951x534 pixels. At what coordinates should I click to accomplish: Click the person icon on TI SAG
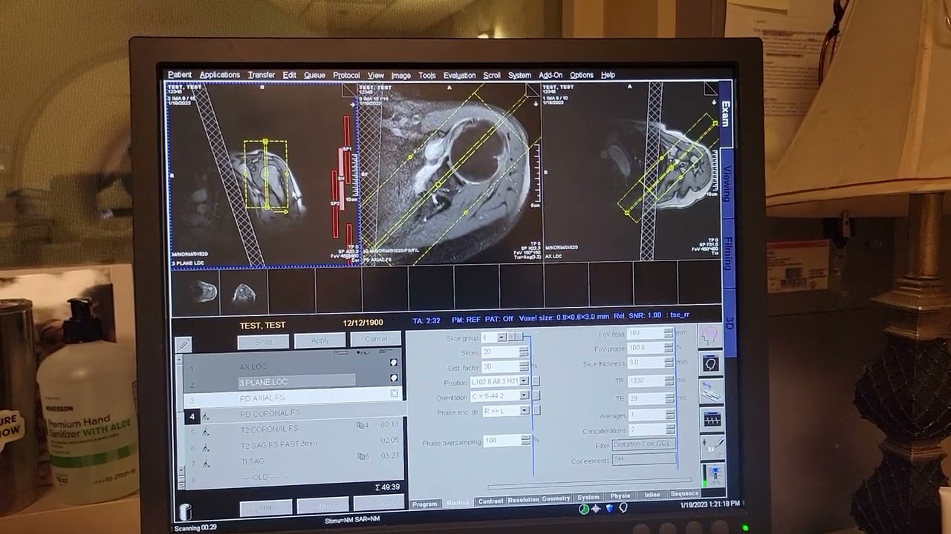[x=206, y=464]
